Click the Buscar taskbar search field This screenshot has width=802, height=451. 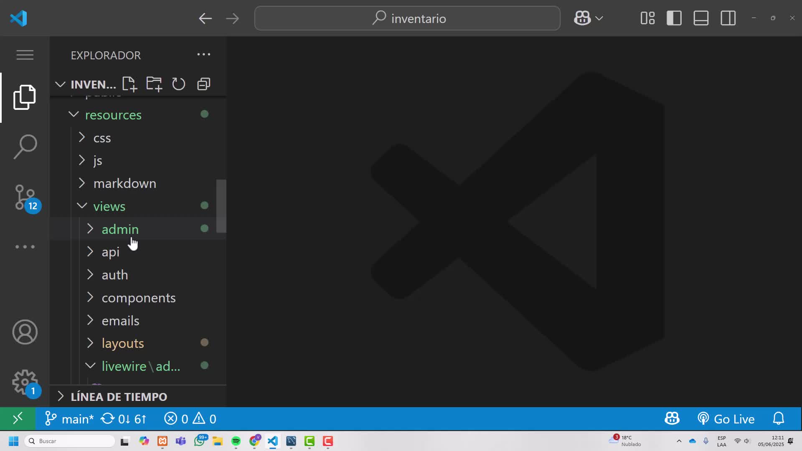[x=70, y=441]
